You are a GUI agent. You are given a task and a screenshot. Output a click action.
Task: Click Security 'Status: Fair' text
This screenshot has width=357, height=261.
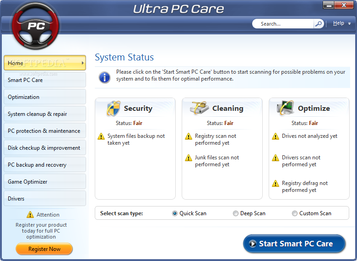click(x=129, y=123)
